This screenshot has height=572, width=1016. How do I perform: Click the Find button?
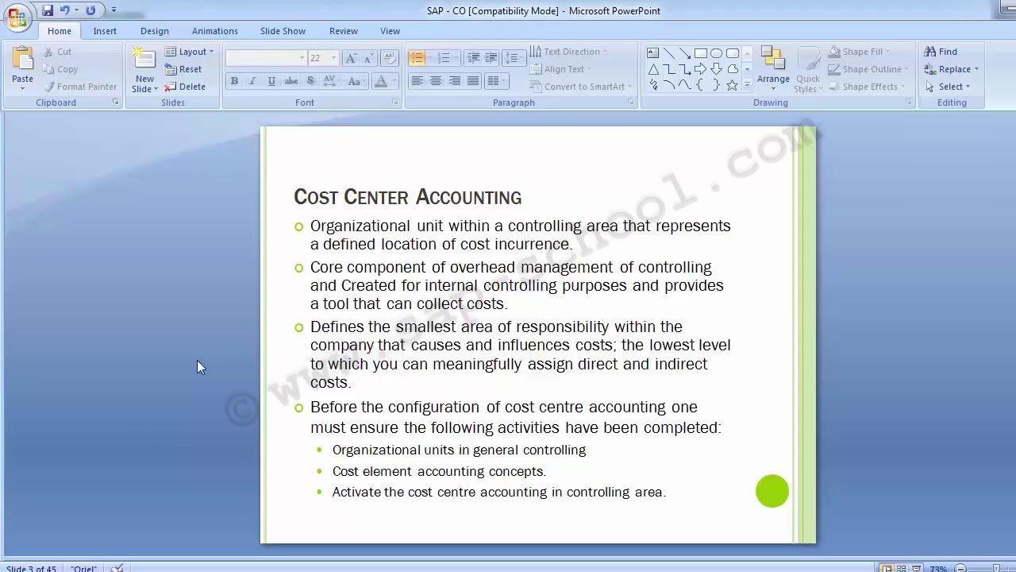[941, 52]
